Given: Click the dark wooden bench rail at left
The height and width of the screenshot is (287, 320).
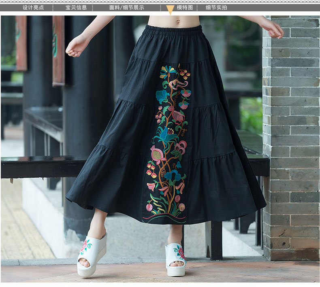Looking at the screenshot, I should point(41,167).
